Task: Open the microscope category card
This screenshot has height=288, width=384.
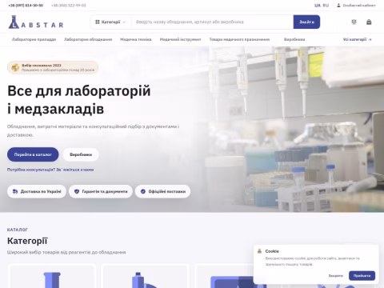Action: tap(145, 276)
